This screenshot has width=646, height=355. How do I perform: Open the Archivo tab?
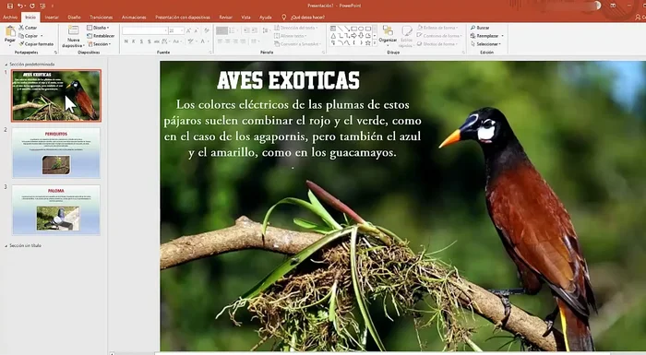point(10,18)
